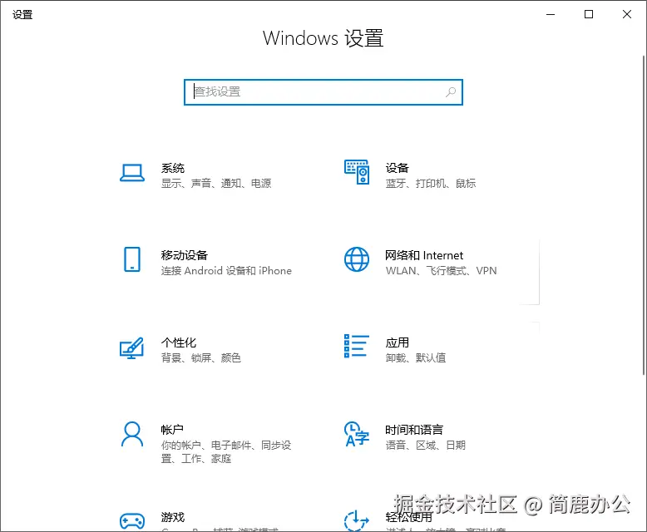The height and width of the screenshot is (532, 647).
Task: Open the 网络和 Internet globe icon
Action: [x=357, y=259]
